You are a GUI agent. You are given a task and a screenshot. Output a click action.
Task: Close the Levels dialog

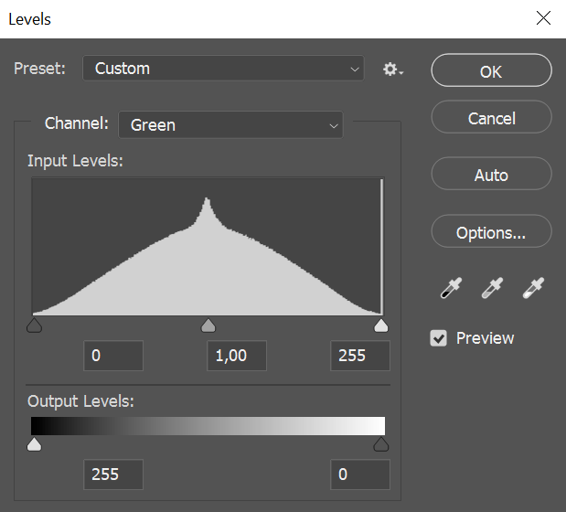point(543,18)
